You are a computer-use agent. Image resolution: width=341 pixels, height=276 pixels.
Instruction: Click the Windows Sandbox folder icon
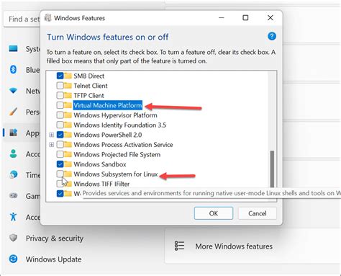pyautogui.click(x=68, y=164)
